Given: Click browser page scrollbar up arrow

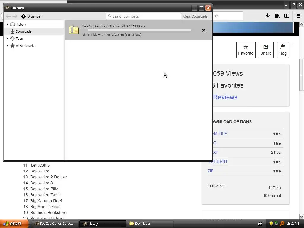Looking at the screenshot, I should pyautogui.click(x=302, y=24).
